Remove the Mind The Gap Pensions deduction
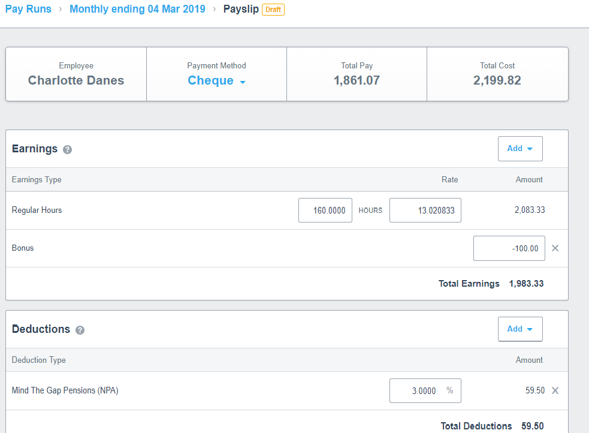Image resolution: width=589 pixels, height=433 pixels. (555, 390)
